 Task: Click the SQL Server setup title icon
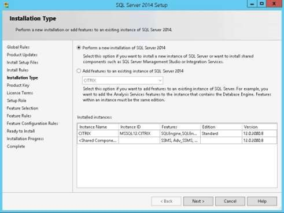(x=6, y=5)
